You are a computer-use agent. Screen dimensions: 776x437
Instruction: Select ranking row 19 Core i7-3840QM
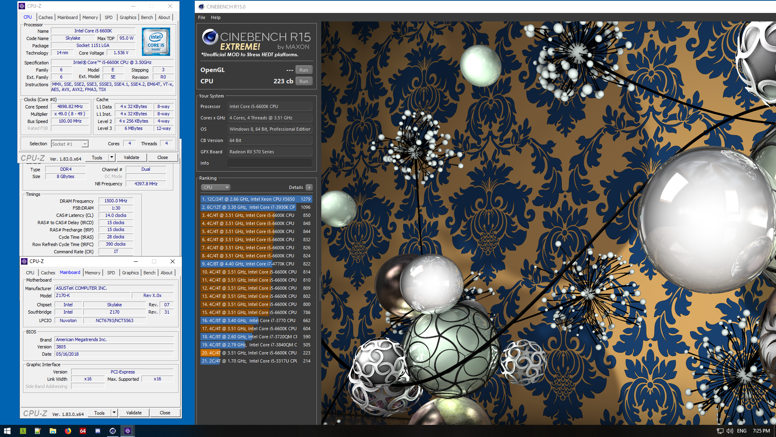tap(256, 345)
